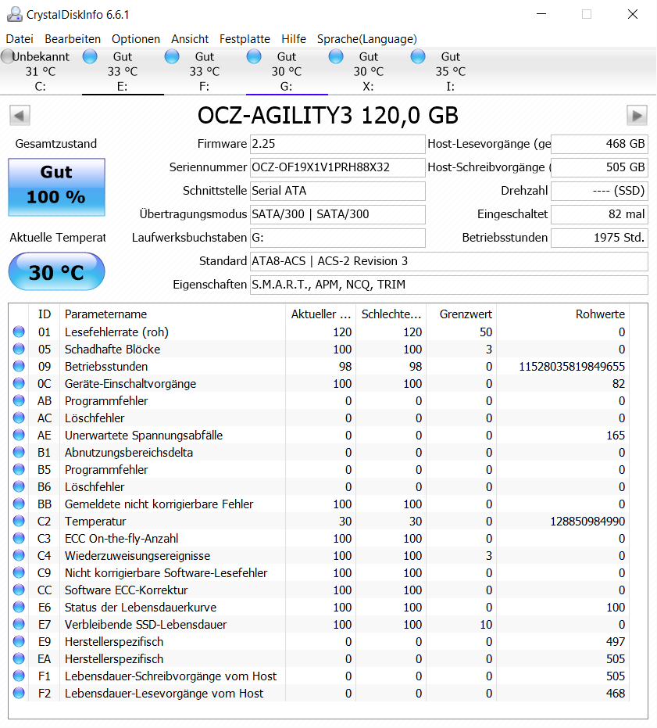657x728 pixels.
Task: Click the 30 °C temperature button
Action: (x=56, y=271)
